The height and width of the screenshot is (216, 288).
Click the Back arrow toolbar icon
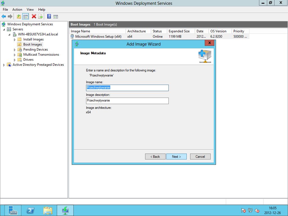tap(4, 17)
